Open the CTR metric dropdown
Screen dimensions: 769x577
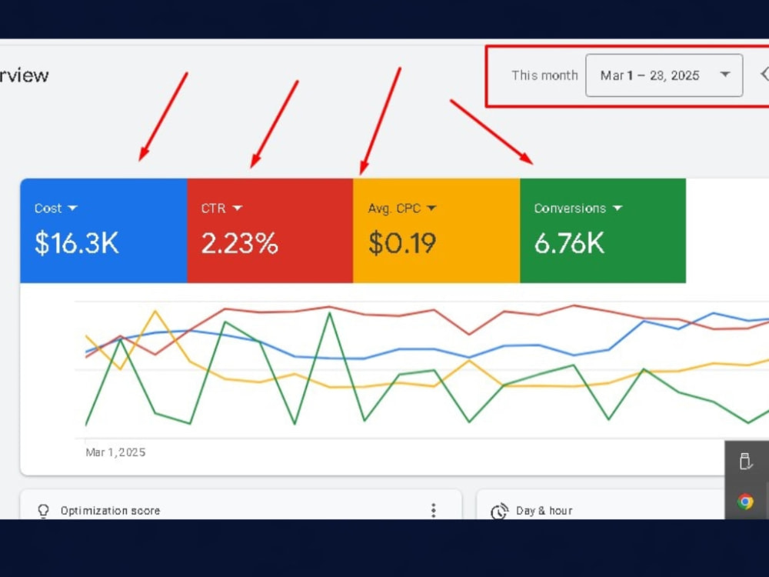pos(221,208)
